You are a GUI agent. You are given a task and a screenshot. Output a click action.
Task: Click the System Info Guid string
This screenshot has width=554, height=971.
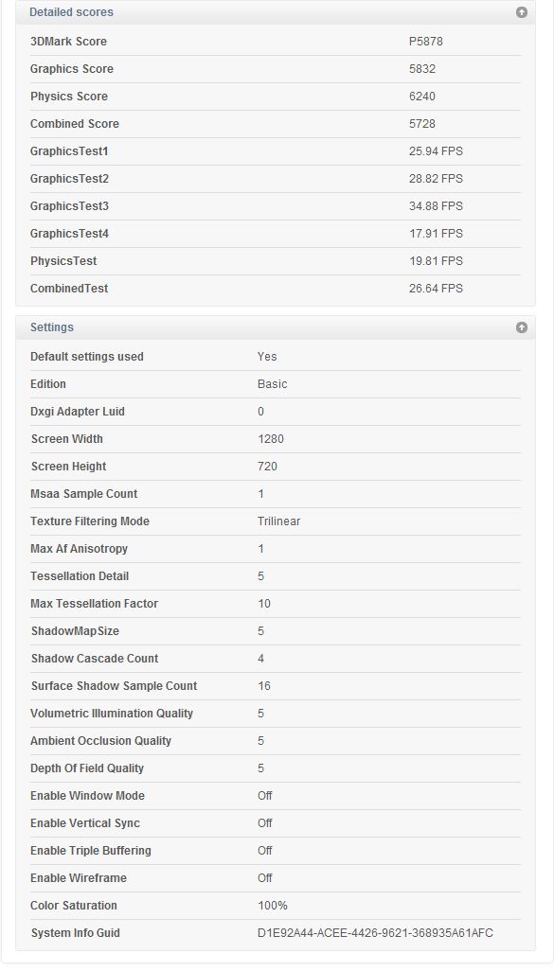coord(376,932)
